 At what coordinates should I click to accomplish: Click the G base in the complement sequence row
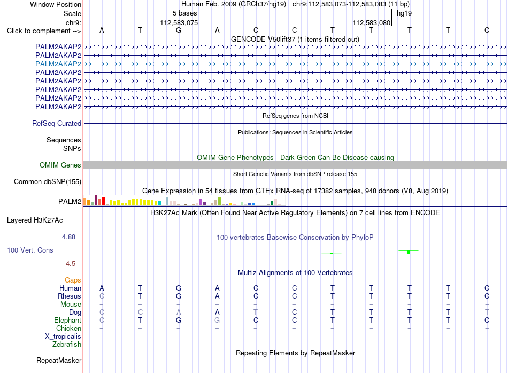point(179,30)
